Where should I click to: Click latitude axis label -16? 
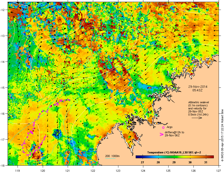click(x=3, y=114)
